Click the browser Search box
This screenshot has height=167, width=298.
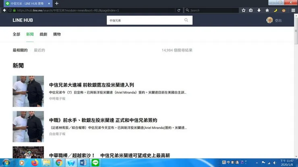211,10
